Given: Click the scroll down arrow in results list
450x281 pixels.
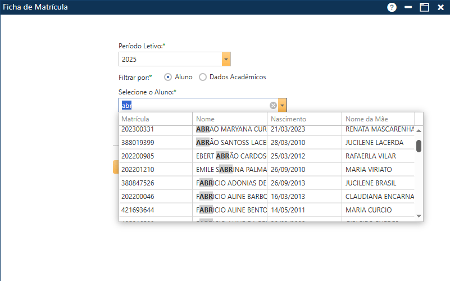Looking at the screenshot, I should click(x=419, y=216).
